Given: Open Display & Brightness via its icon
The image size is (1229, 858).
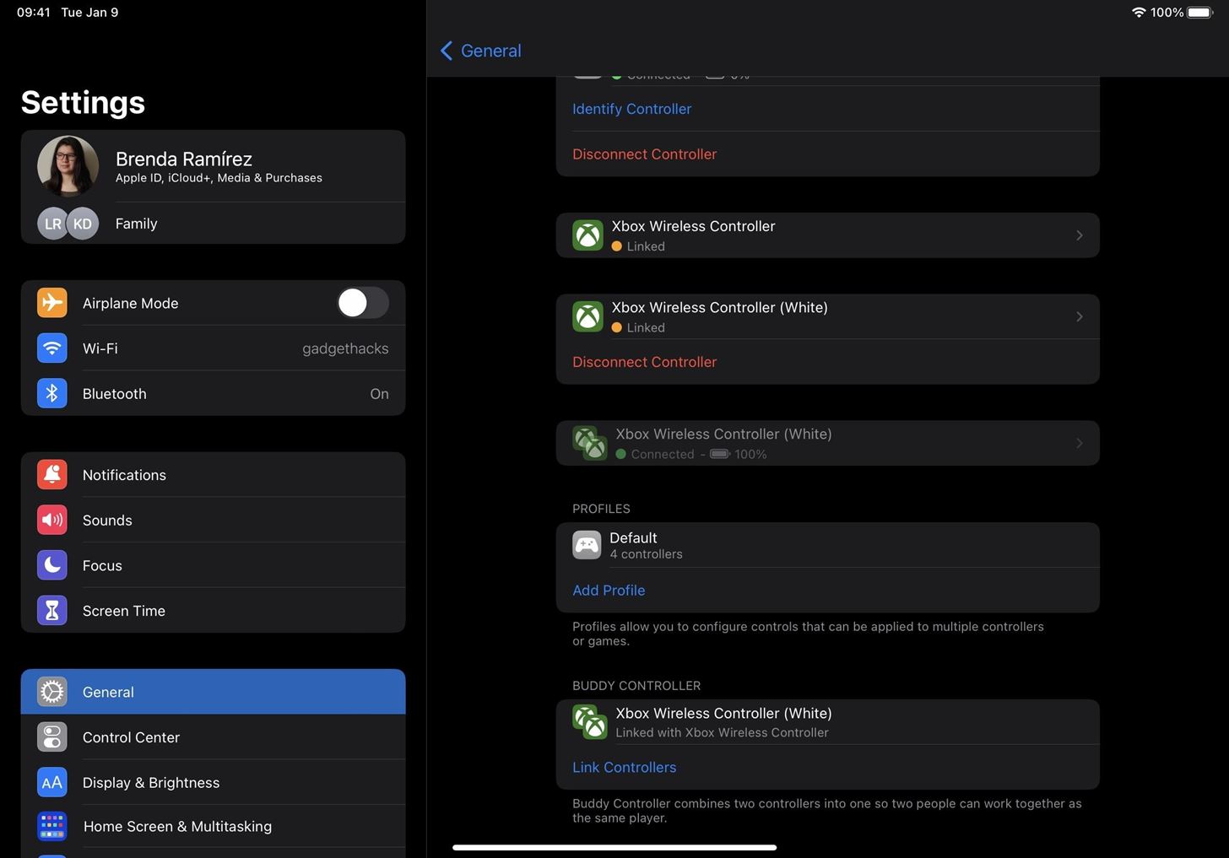Looking at the screenshot, I should click(x=51, y=782).
